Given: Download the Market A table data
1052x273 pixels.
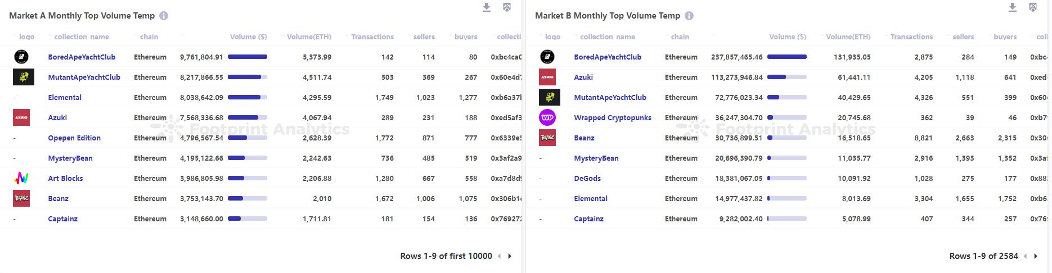Looking at the screenshot, I should coord(487,7).
